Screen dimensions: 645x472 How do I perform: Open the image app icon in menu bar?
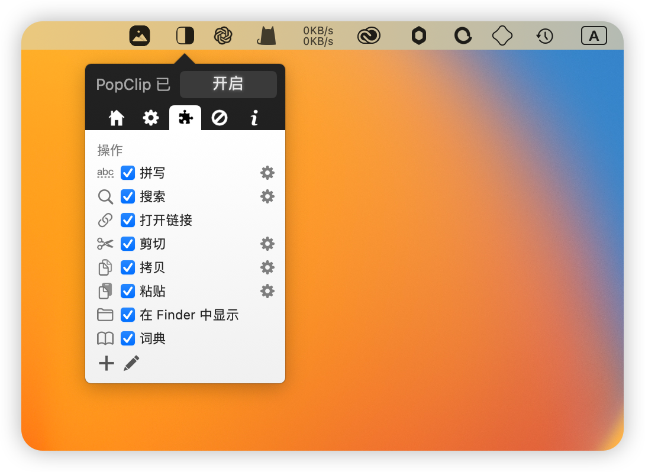tap(140, 35)
